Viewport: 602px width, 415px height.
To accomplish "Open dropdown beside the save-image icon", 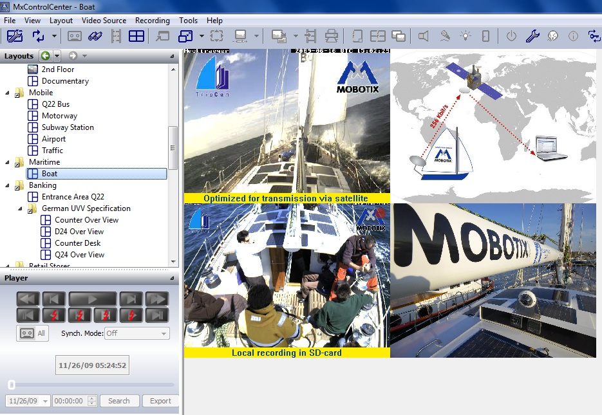I will click(296, 36).
